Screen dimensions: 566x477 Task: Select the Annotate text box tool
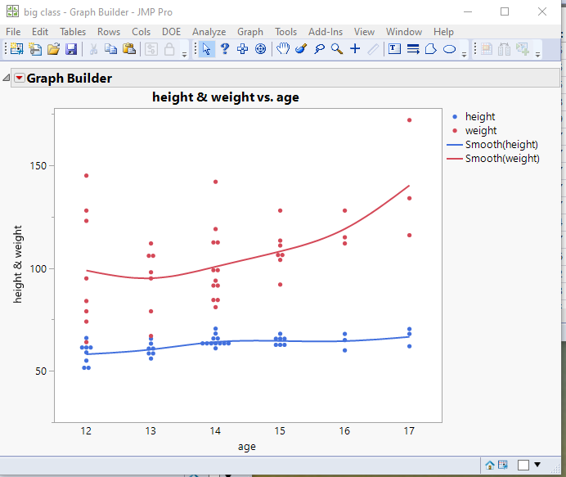point(394,48)
